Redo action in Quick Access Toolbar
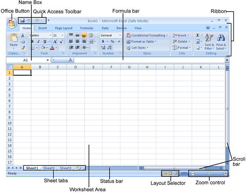This screenshot has width=246, height=193. pos(37,21)
